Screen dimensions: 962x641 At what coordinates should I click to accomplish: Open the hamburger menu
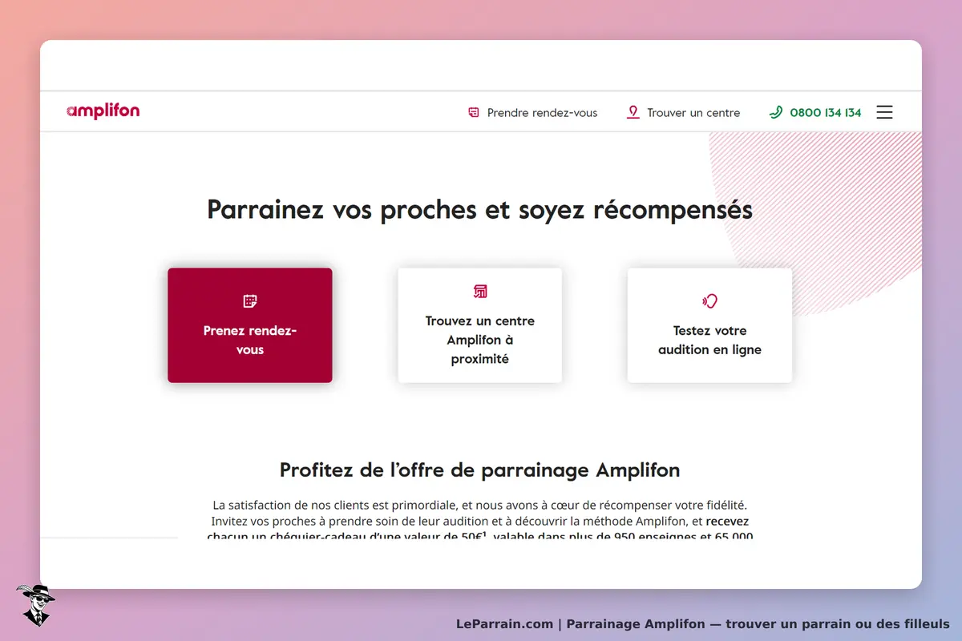click(884, 112)
